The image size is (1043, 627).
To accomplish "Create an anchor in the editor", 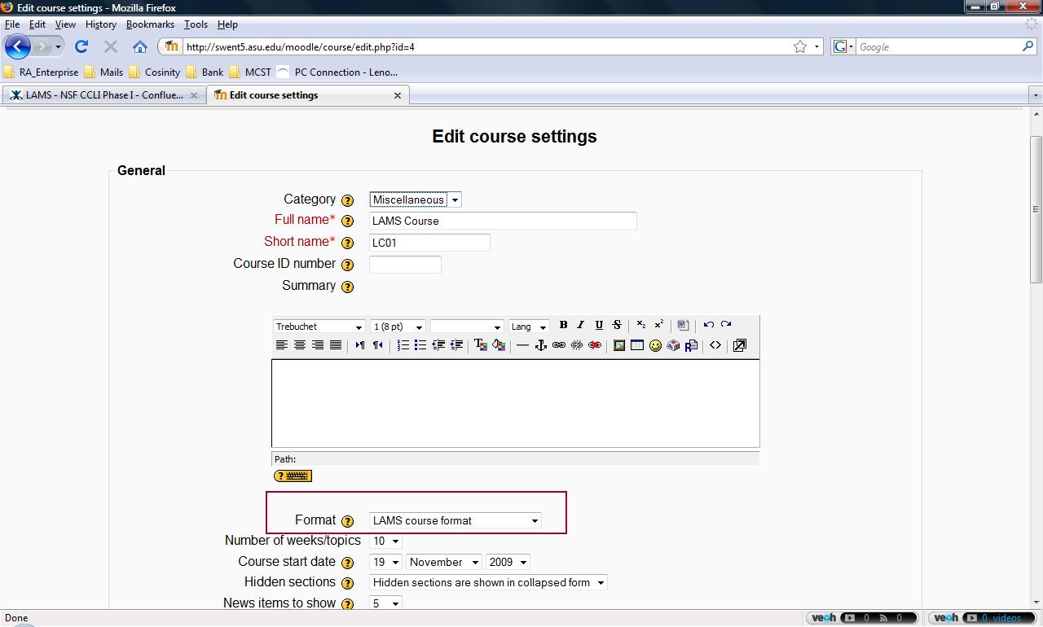I will coord(540,345).
